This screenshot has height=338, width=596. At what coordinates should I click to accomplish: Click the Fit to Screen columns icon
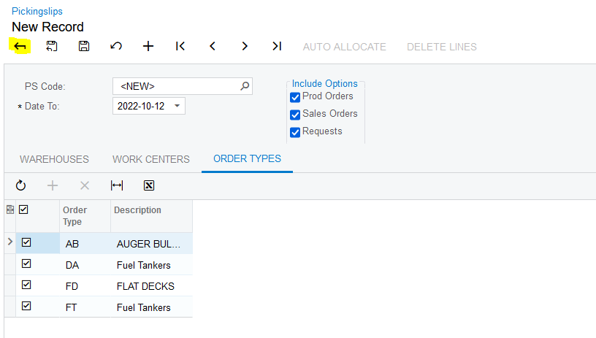click(117, 185)
